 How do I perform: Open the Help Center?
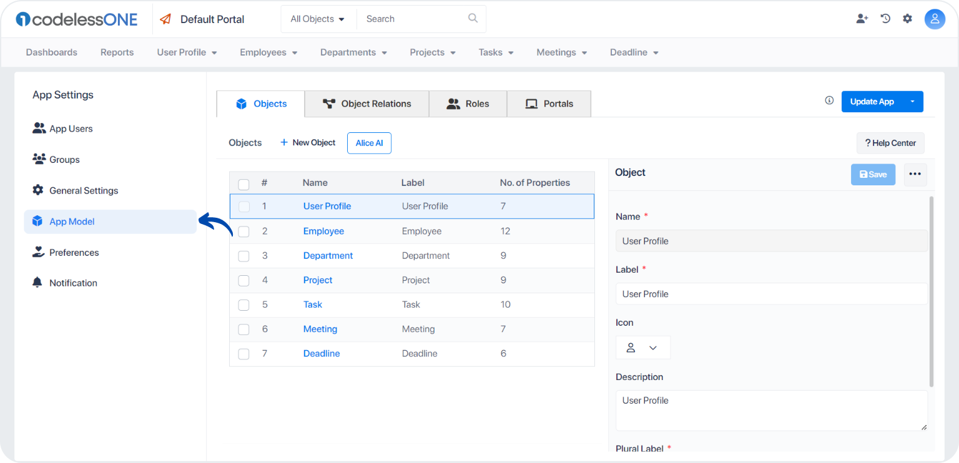click(890, 143)
